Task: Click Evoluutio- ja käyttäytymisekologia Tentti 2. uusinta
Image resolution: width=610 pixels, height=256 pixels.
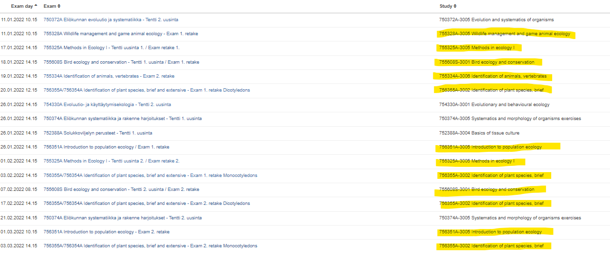Action: tap(107, 105)
